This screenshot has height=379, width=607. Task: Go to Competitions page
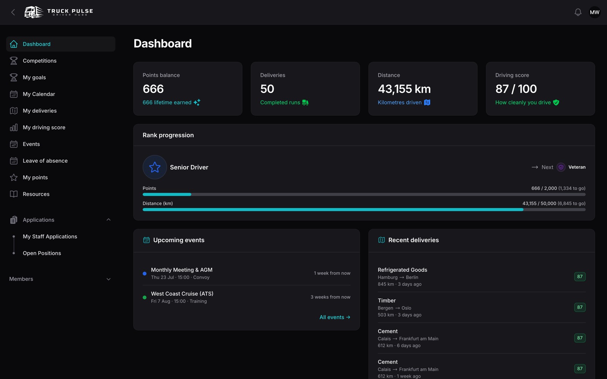point(61,61)
